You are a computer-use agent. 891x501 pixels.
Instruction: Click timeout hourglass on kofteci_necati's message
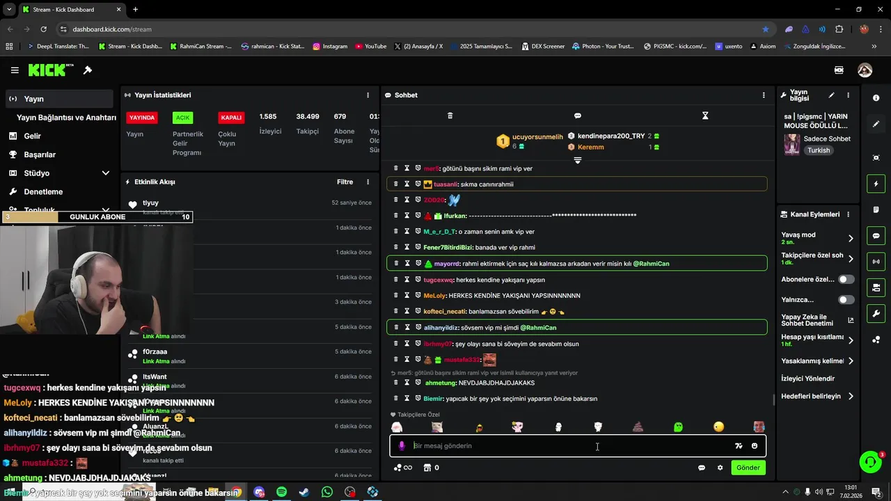(x=407, y=311)
